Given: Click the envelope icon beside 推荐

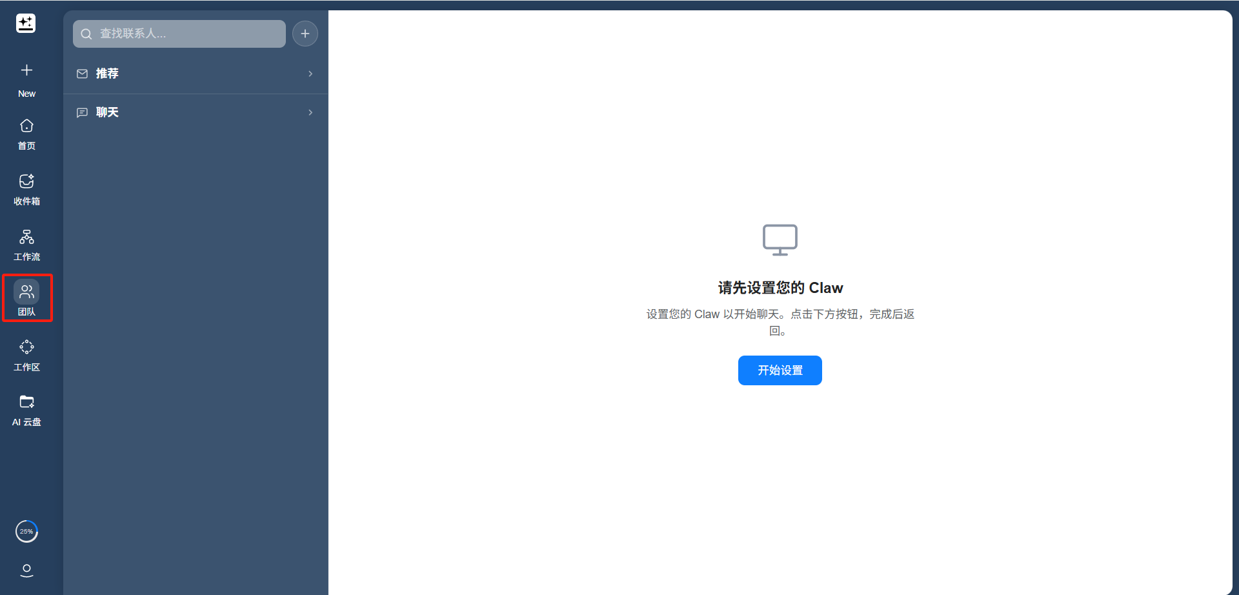Looking at the screenshot, I should [82, 74].
